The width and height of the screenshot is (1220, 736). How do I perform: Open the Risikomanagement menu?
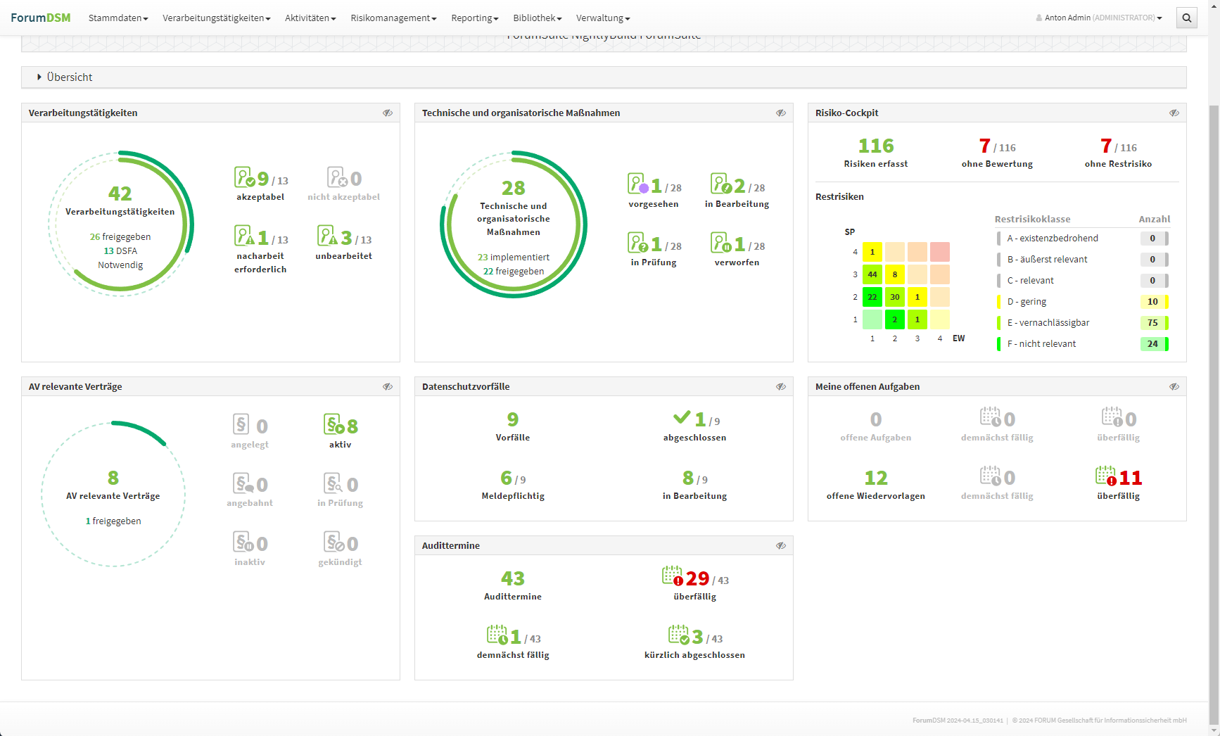coord(393,18)
